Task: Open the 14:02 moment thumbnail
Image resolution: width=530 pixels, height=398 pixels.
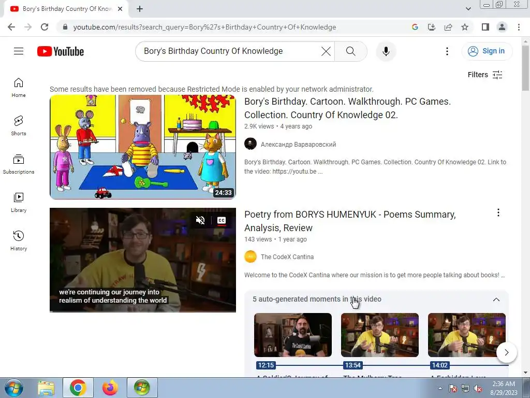Action: [466, 335]
